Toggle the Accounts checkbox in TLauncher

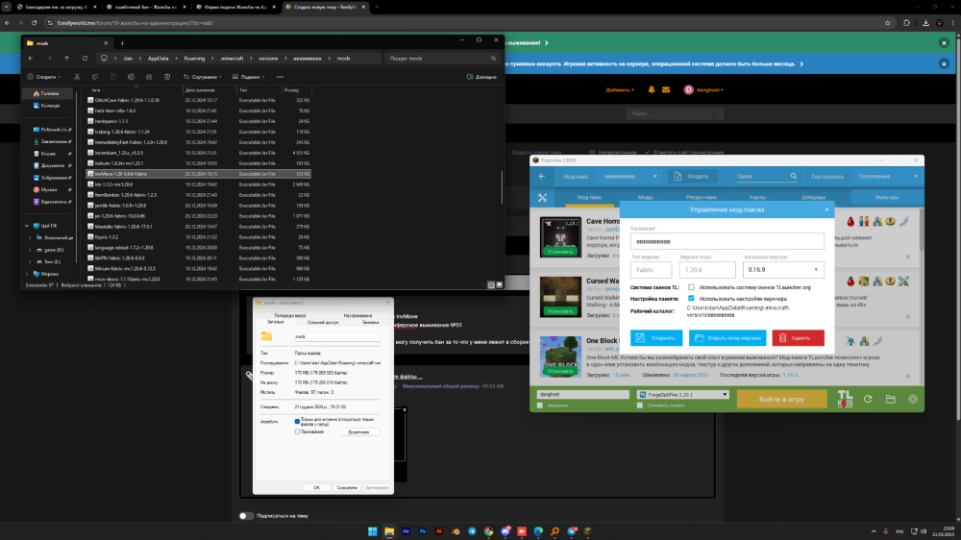pyautogui.click(x=540, y=405)
